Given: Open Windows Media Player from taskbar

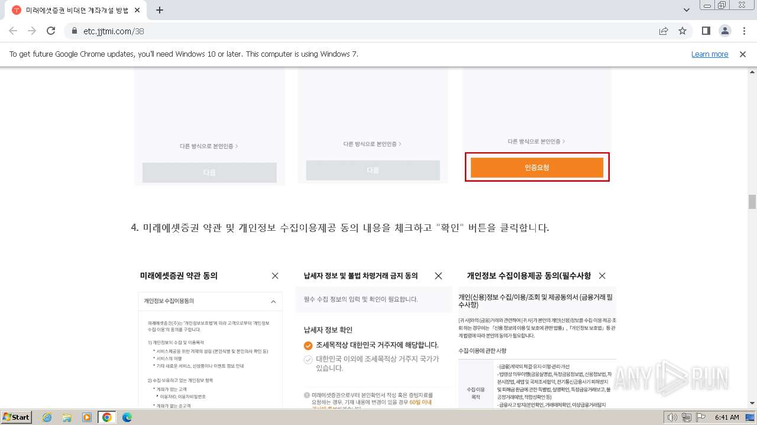Looking at the screenshot, I should point(87,417).
